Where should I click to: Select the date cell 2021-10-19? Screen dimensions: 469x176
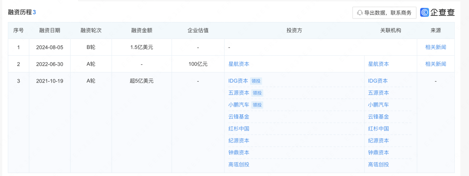click(50, 81)
